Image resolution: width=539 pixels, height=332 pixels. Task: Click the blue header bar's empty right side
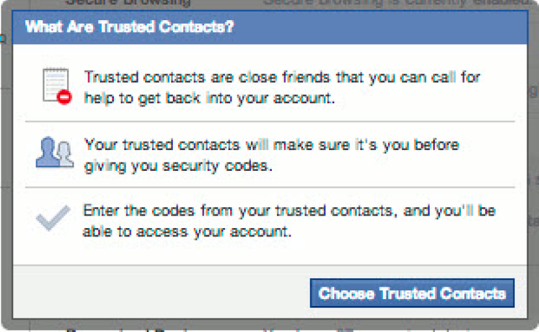point(390,28)
